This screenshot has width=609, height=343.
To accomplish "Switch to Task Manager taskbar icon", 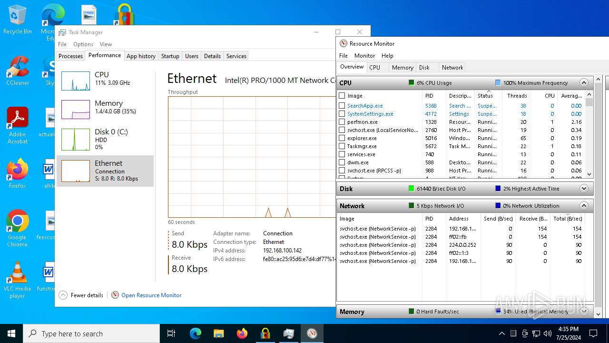I will [288, 333].
